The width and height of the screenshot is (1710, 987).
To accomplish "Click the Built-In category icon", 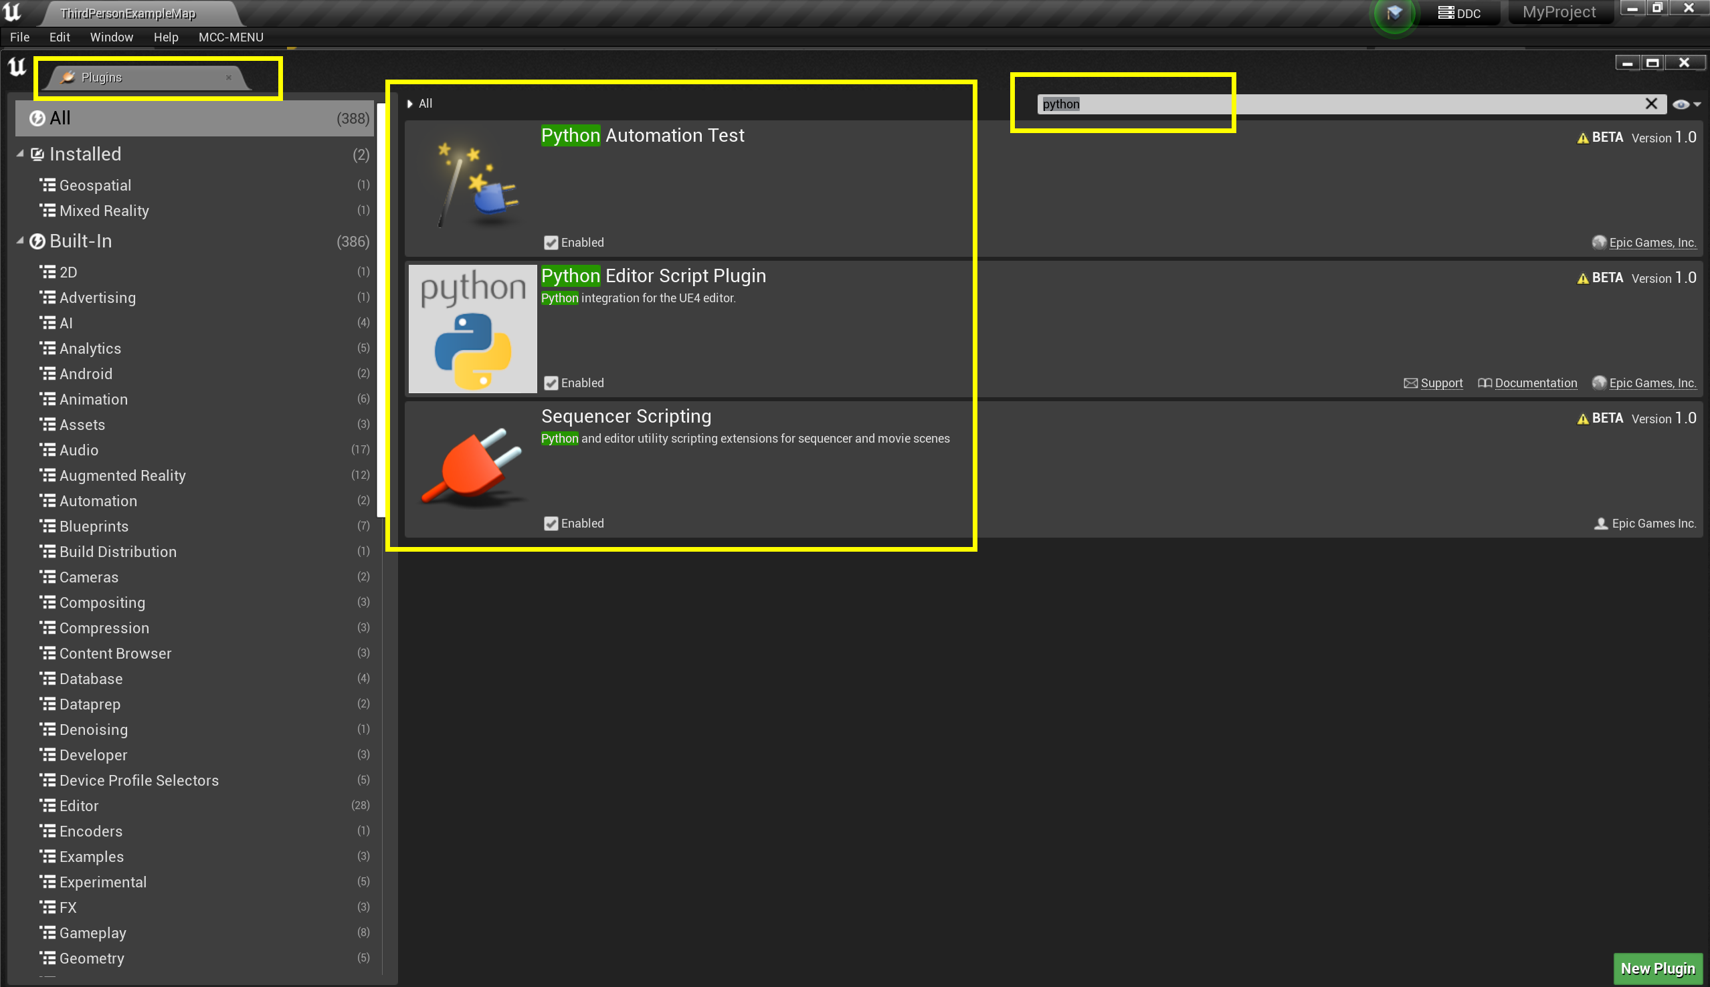I will coord(38,241).
